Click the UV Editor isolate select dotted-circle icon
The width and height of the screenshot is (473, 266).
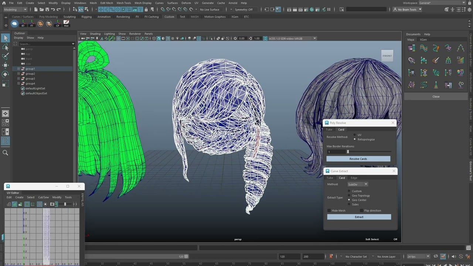[x=45, y=204]
